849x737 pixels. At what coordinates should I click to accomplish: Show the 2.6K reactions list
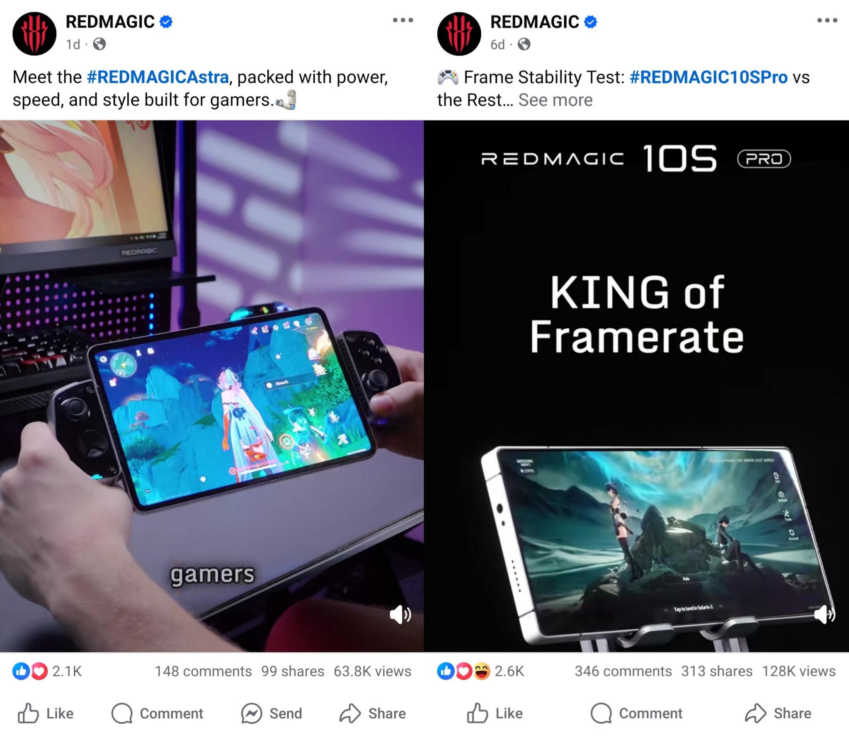[x=480, y=671]
